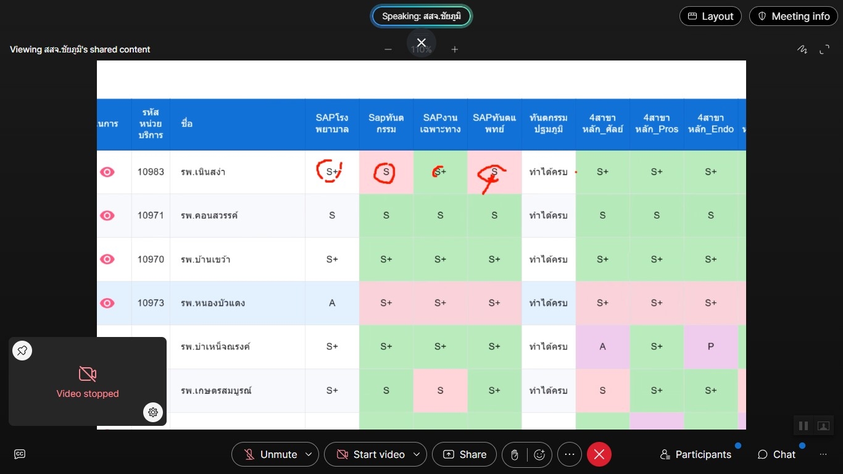Viewport: 843px width, 474px height.
Task: Raise hand in the meeting
Action: 515,454
